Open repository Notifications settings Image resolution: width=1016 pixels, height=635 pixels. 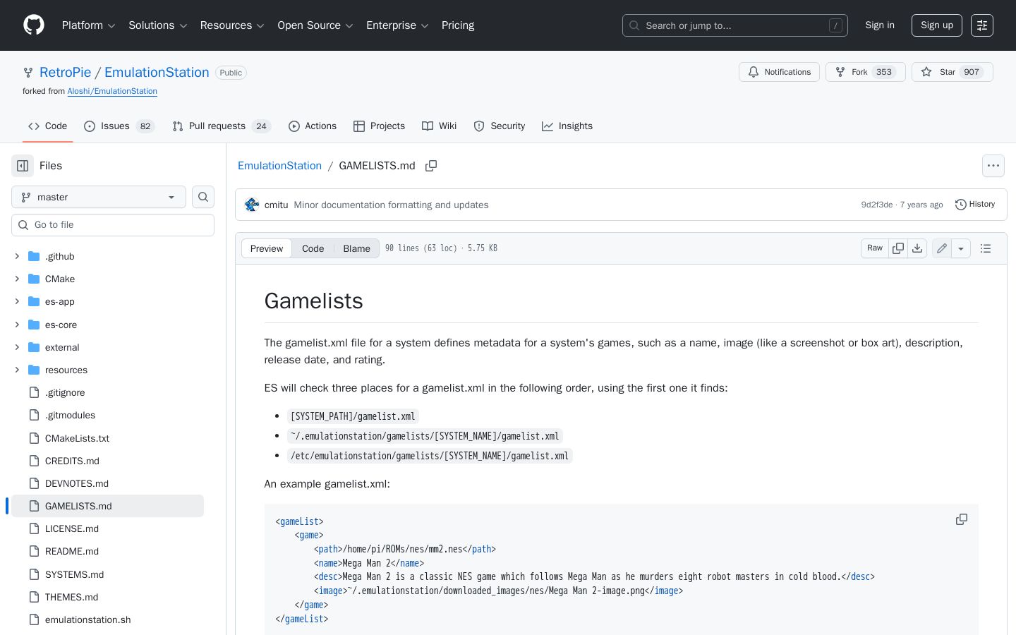780,72
